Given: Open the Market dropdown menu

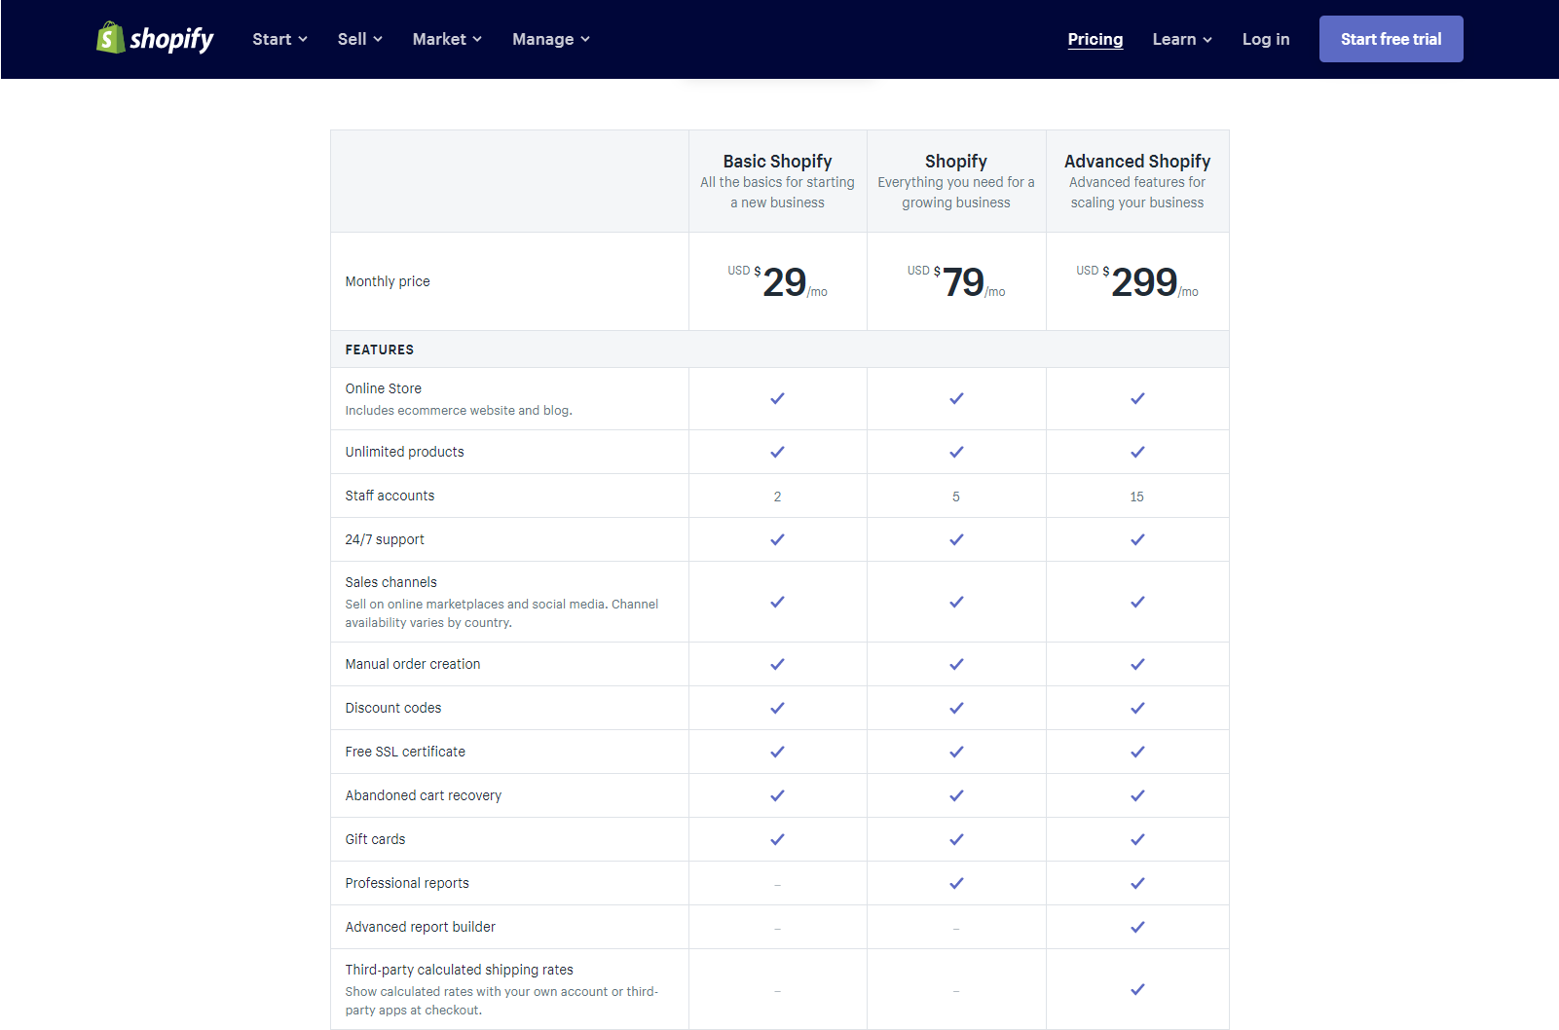Looking at the screenshot, I should click(x=447, y=39).
